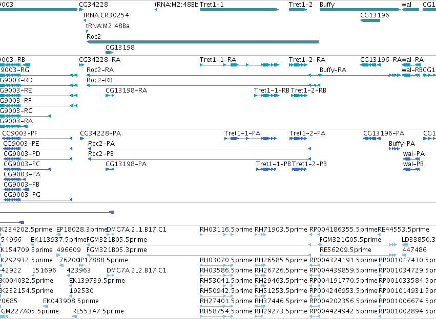
Task: Select the EK043908.5prime EST label
Action: click(x=71, y=301)
